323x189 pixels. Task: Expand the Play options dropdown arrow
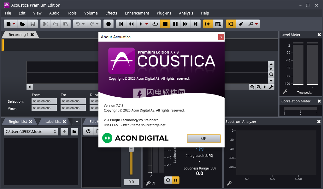pyautogui.click(x=146, y=24)
